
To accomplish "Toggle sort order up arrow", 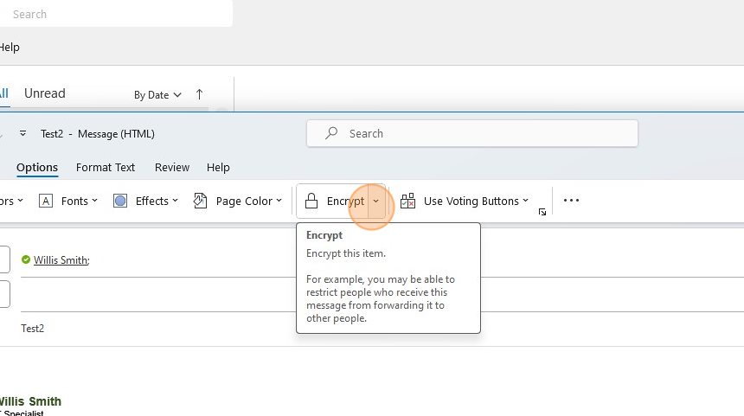I will point(199,94).
